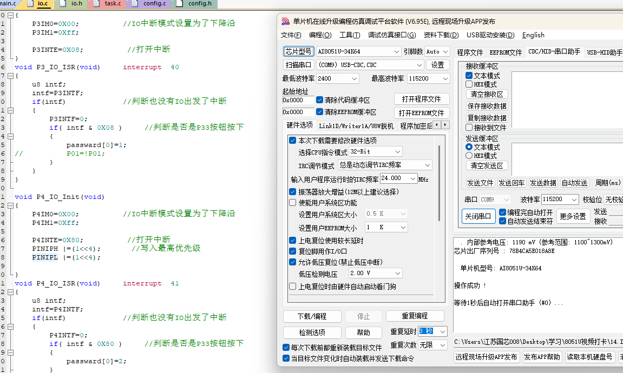
Task: Click the io.h tab file icon
Action: tap(63, 4)
